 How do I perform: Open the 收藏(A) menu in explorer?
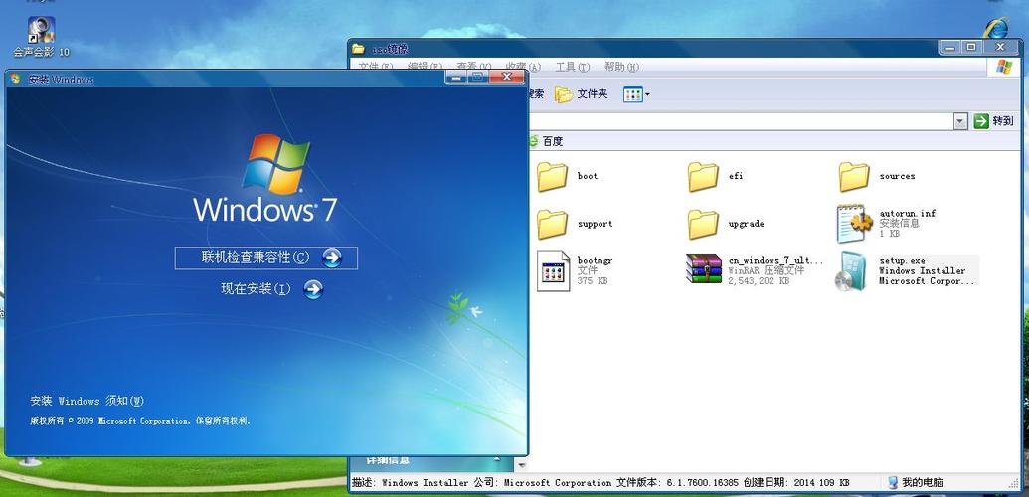tap(523, 67)
